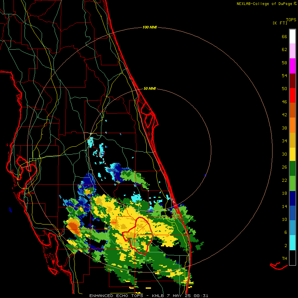Click the gold 34 kft legend swatch
Viewport: 298px width, 298px height.
292,140
